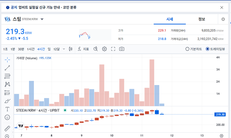Select the 1초 timeframe
This screenshot has width=231, height=138.
(5, 49)
